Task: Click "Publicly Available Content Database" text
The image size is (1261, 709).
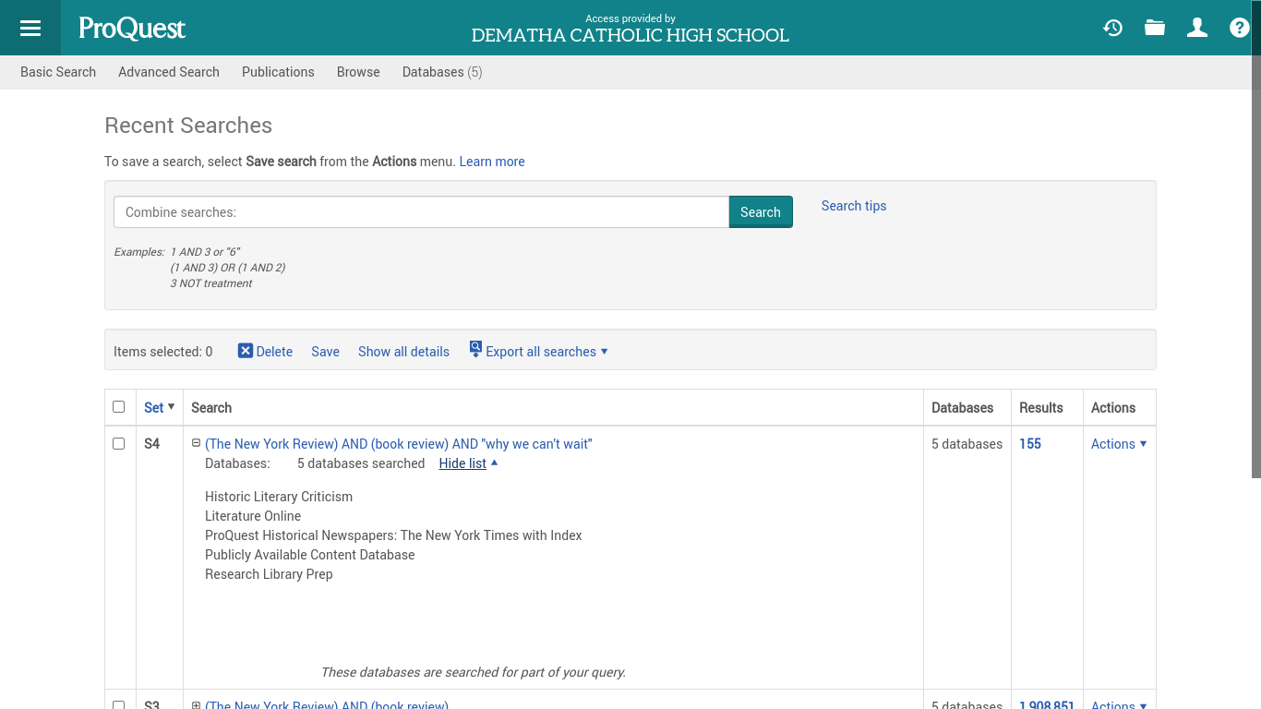Action: tap(310, 555)
